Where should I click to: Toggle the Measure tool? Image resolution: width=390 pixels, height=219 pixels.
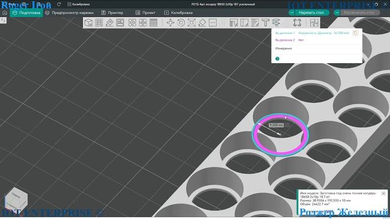pos(276,23)
